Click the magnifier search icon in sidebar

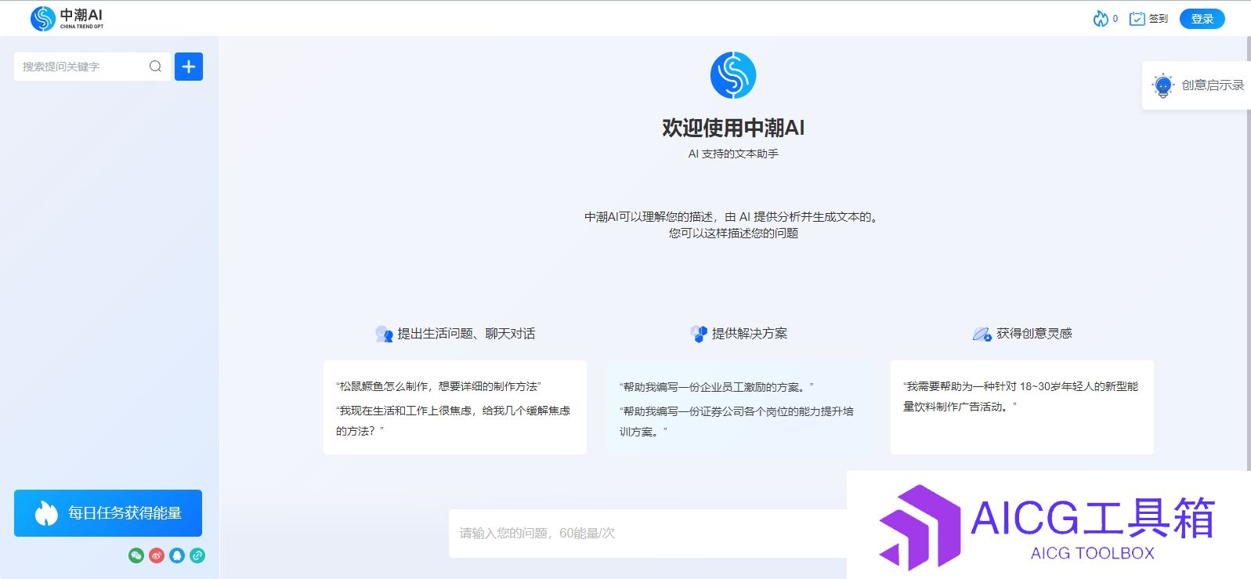tap(155, 67)
